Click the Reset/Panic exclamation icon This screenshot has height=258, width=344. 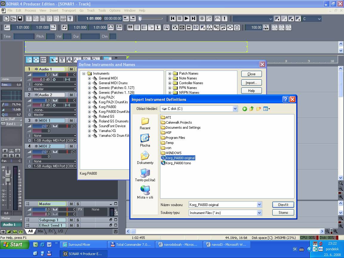click(225, 19)
